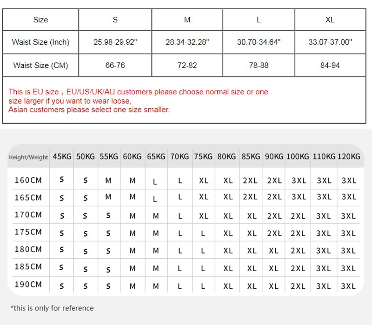The width and height of the screenshot is (372, 325).
Task: Click the Asian customers size note line
Action: [x=89, y=110]
